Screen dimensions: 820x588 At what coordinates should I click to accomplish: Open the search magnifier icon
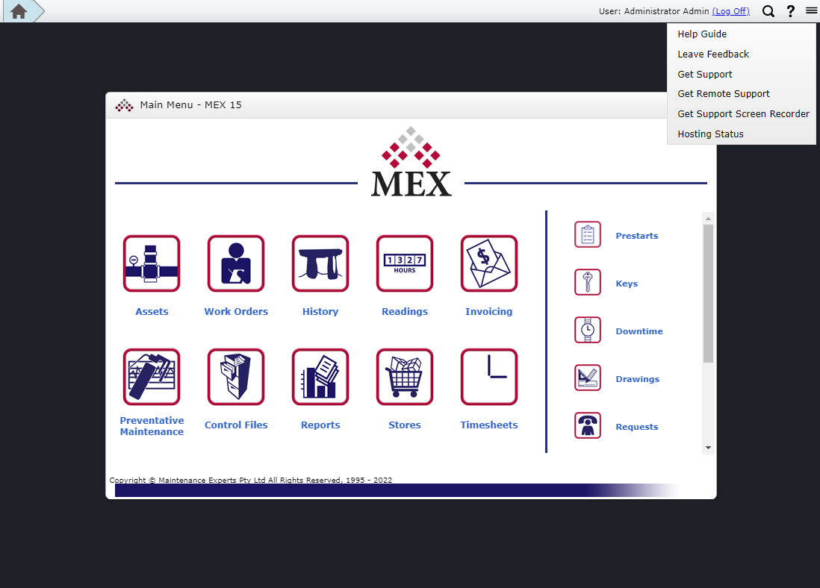(768, 11)
